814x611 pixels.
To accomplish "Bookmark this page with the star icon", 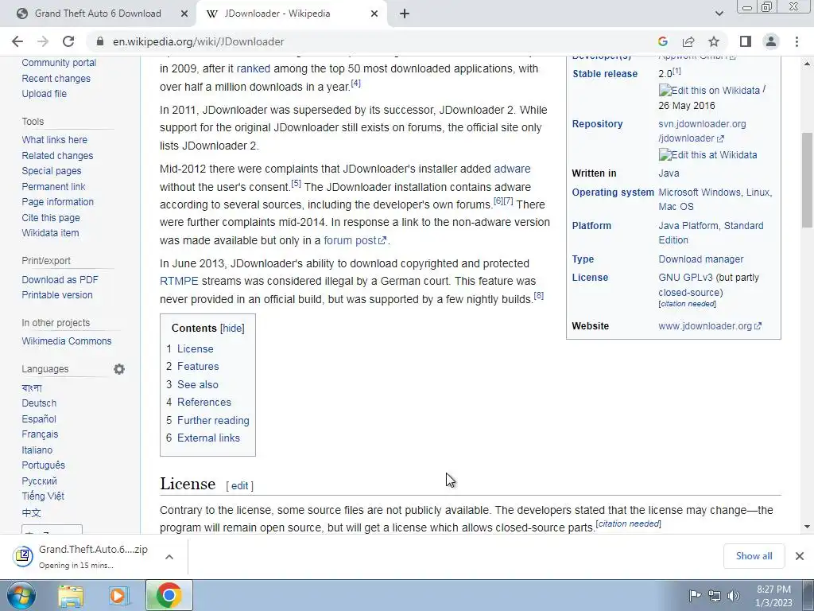I will pos(715,41).
